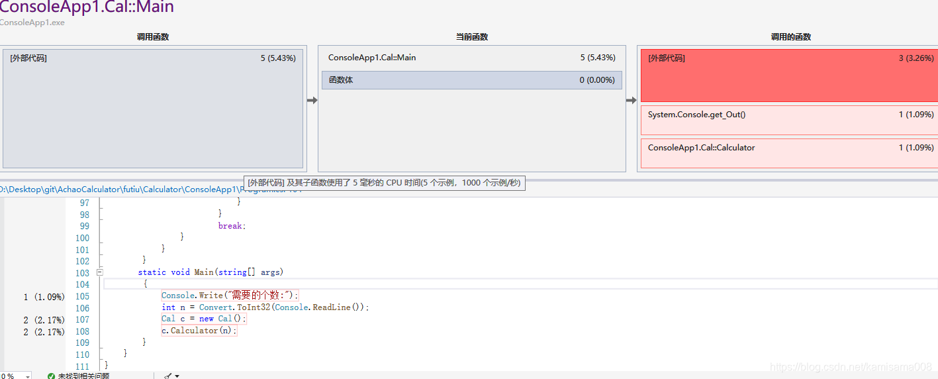This screenshot has height=379, width=938.
Task: Click the 'Cal c = new Cal();' line
Action: (204, 319)
